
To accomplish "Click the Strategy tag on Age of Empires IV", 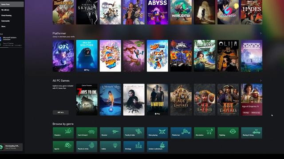I will point(246,113).
